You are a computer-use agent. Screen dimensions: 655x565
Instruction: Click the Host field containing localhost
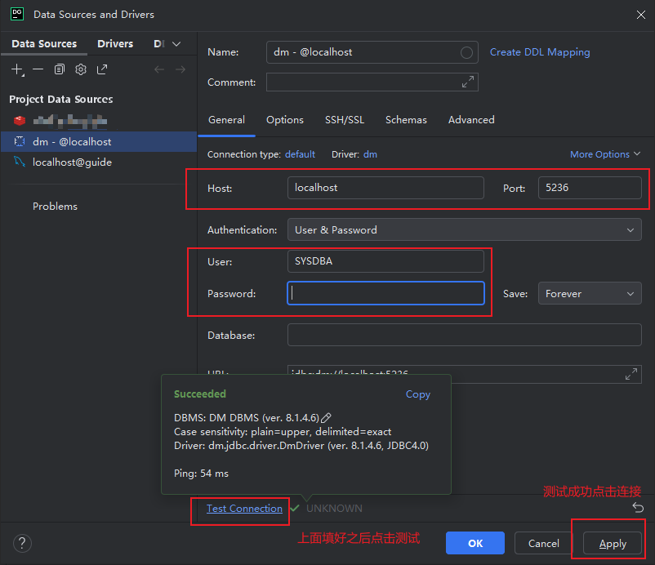click(x=385, y=188)
